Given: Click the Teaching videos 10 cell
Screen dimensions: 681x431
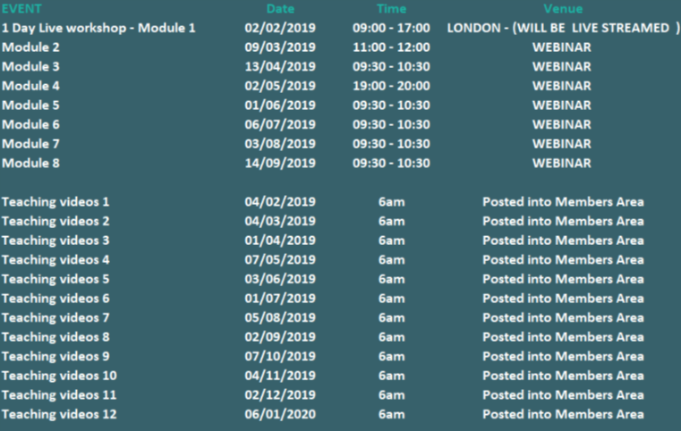Looking at the screenshot, I should [x=59, y=376].
